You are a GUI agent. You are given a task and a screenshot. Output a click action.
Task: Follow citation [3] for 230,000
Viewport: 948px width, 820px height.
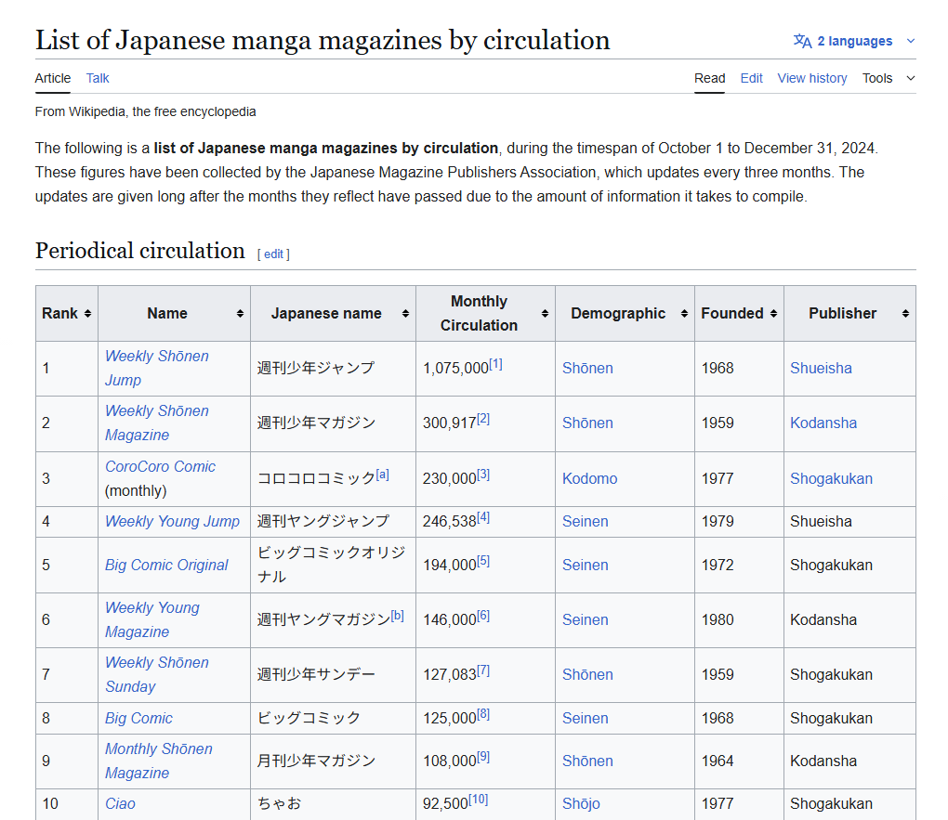pos(483,475)
